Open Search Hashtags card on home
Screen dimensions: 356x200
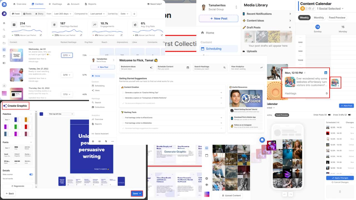[x=210, y=67]
